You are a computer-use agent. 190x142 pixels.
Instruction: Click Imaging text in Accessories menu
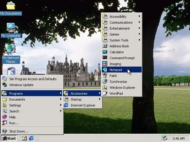115,64
